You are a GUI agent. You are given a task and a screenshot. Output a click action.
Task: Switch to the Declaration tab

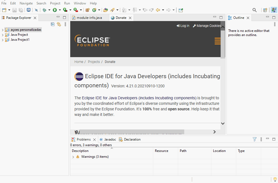pos(130,139)
